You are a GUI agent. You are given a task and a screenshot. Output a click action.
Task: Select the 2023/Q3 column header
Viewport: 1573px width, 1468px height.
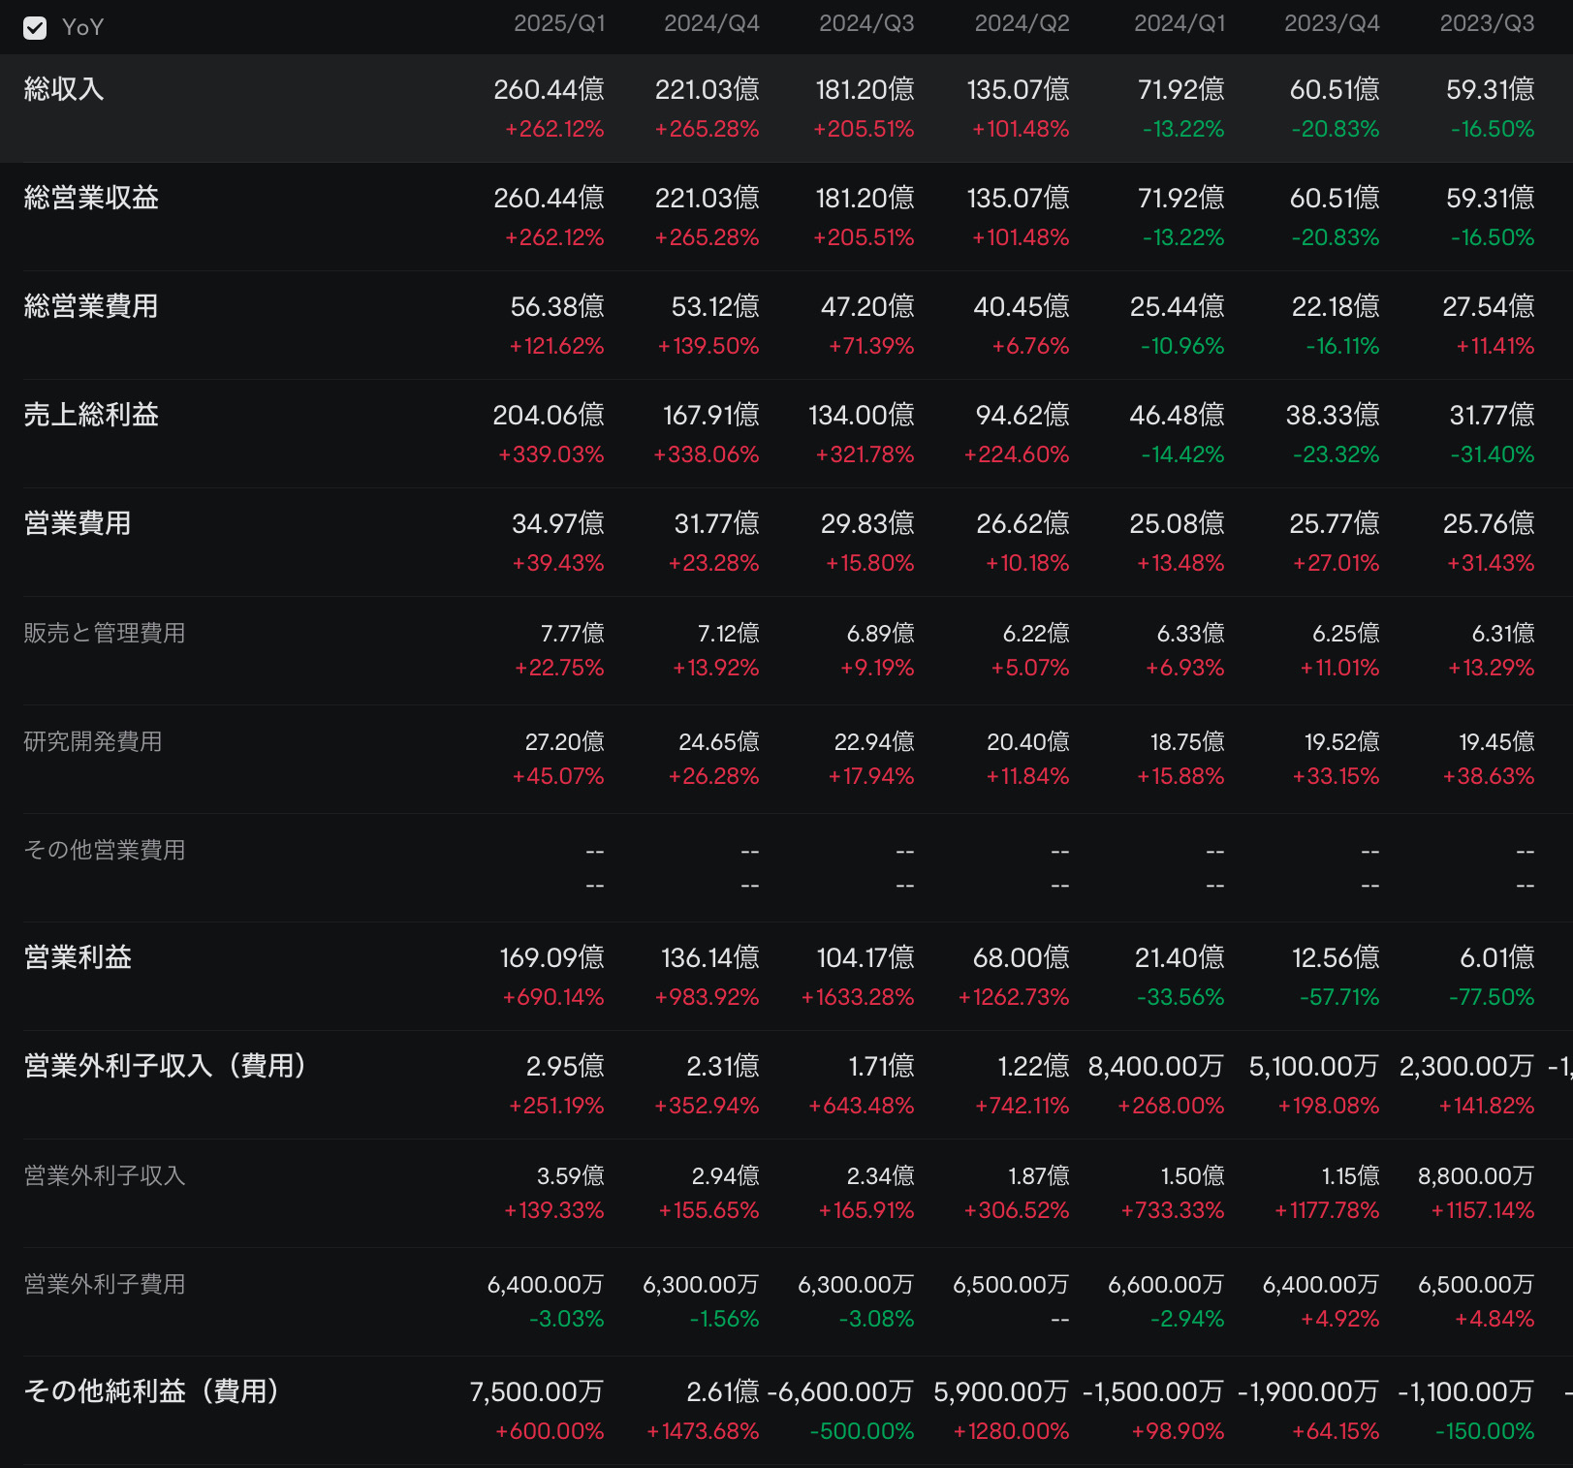pyautogui.click(x=1487, y=23)
